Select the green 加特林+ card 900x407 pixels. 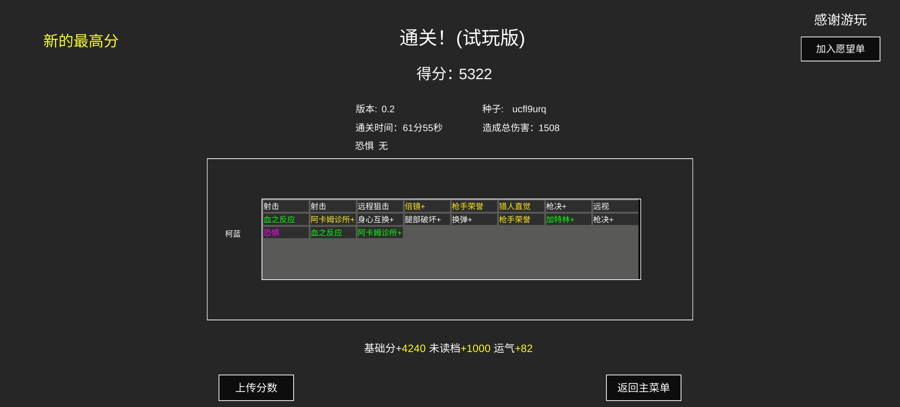(x=568, y=219)
